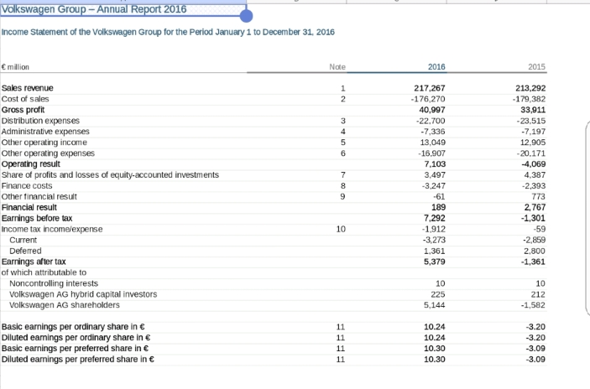
Task: Click Gross profit 2016 value 40,997
Action: [x=432, y=110]
